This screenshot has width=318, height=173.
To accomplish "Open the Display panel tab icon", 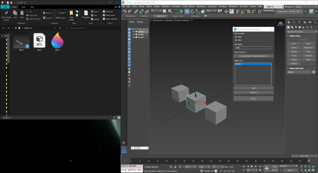I will point(310,22).
